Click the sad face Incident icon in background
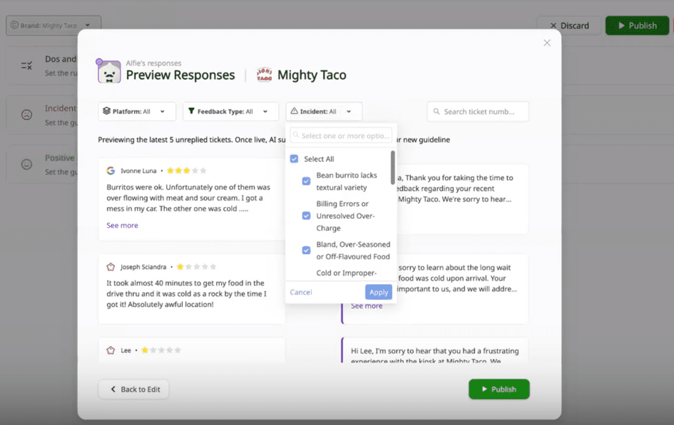 [x=27, y=115]
